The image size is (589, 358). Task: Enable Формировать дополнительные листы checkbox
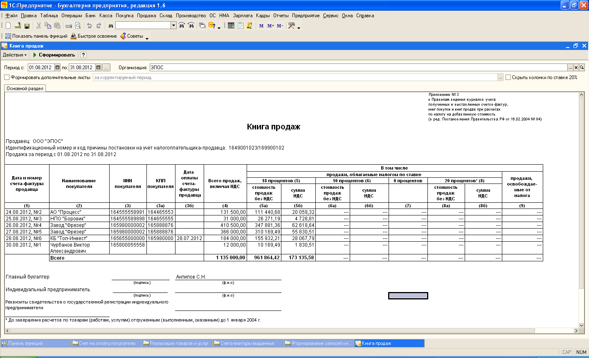coord(7,77)
